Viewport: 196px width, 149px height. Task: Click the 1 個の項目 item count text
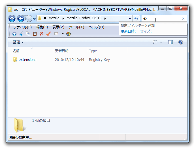click(x=41, y=120)
